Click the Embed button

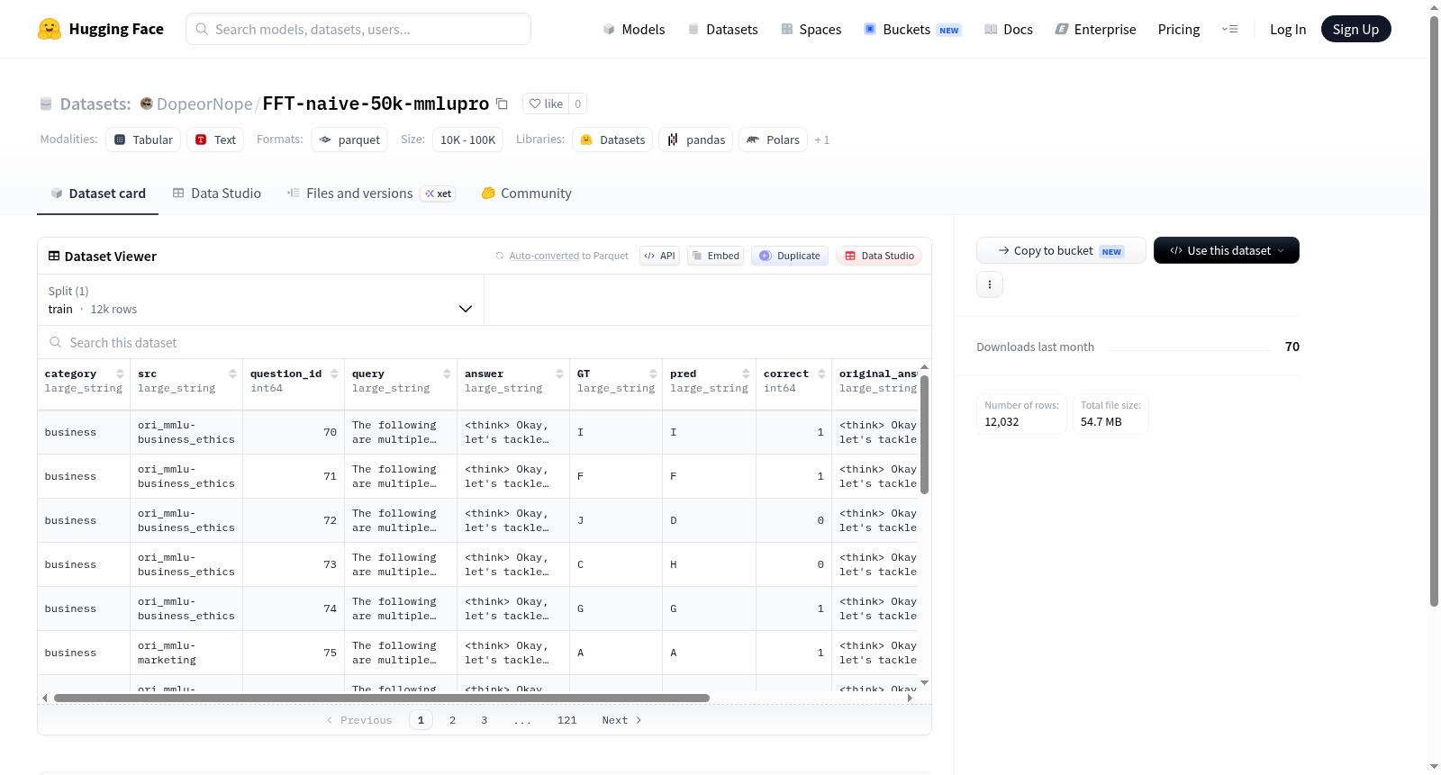[x=716, y=256]
